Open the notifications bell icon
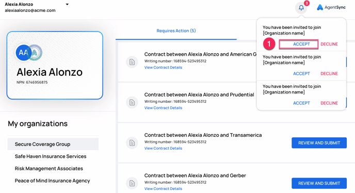The image size is (355, 193). [x=301, y=8]
